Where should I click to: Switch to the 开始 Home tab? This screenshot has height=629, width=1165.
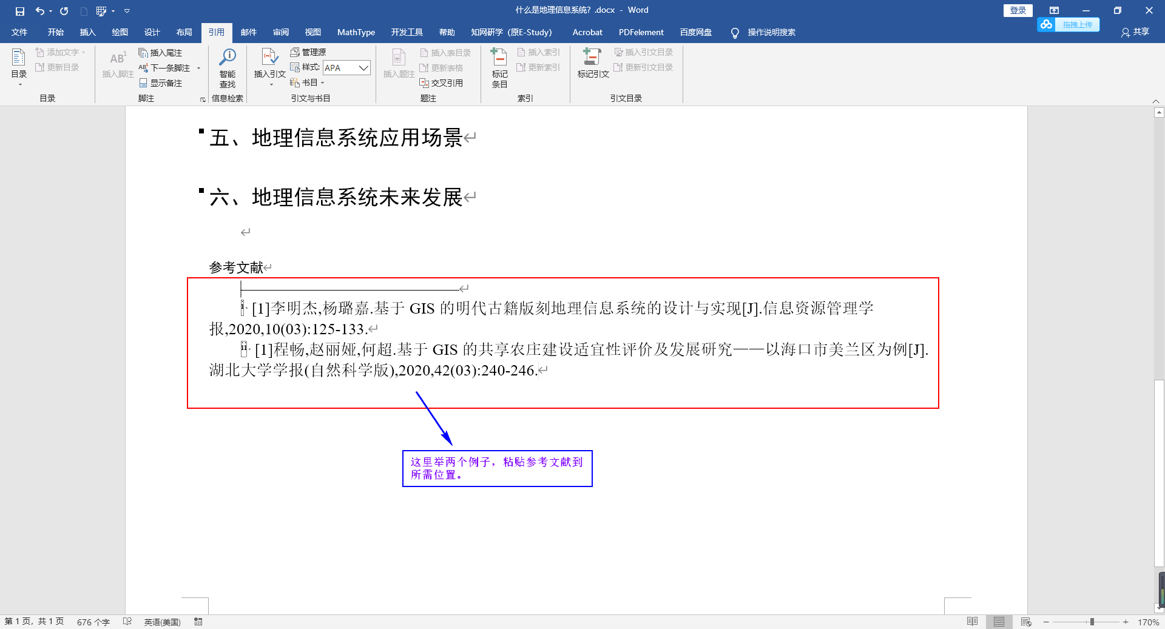55,32
